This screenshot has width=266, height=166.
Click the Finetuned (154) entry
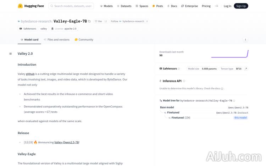181,118
